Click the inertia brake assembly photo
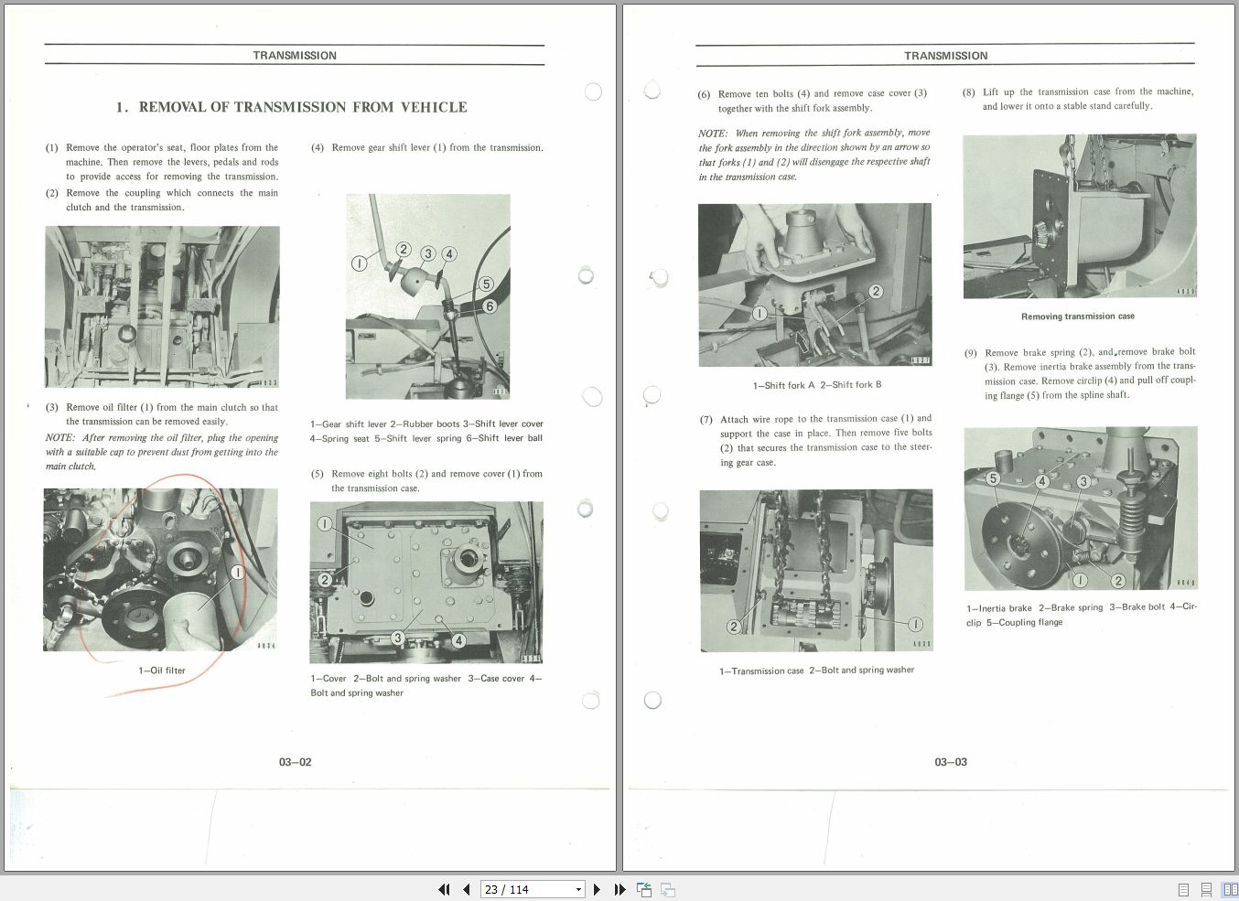1239x901 pixels. 1081,509
